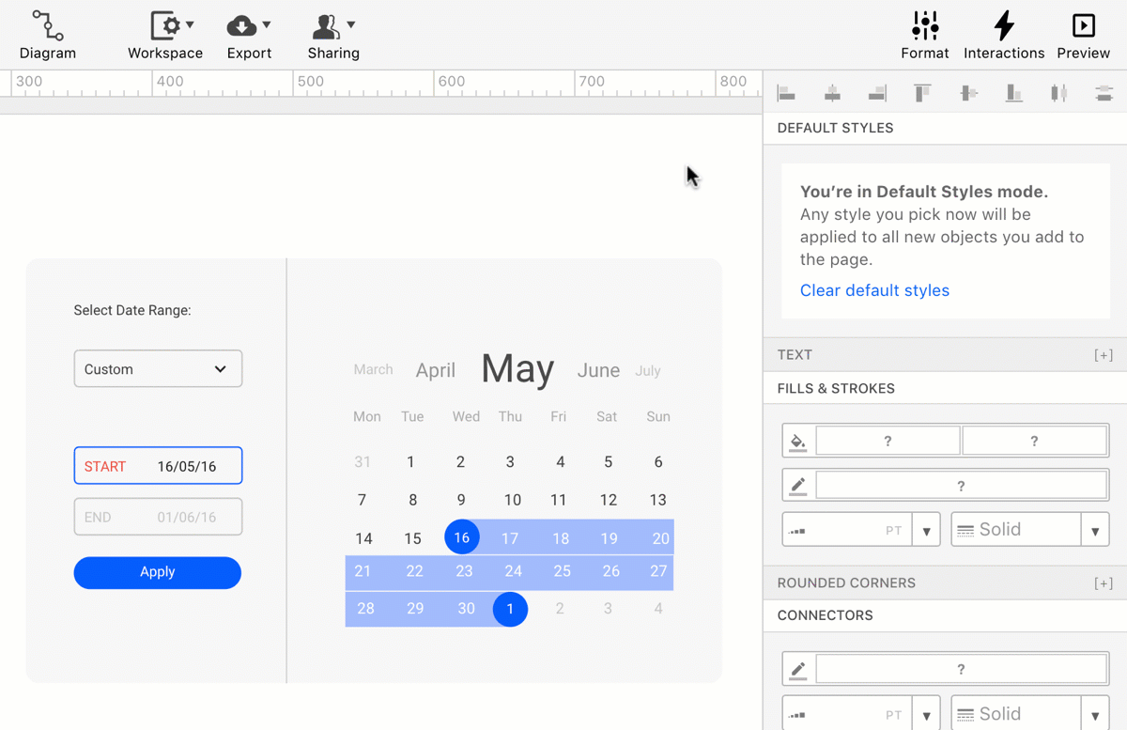Click the fill paint bucket icon
Image resolution: width=1127 pixels, height=730 pixels.
coord(798,441)
